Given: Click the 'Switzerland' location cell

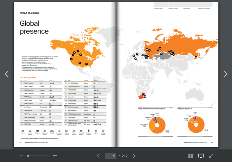Looking at the screenshot, I should [43, 107].
